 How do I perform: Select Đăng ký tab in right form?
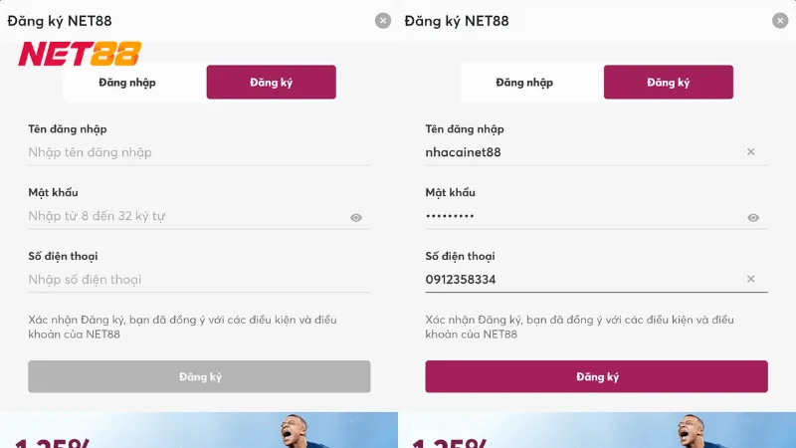pyautogui.click(x=668, y=83)
